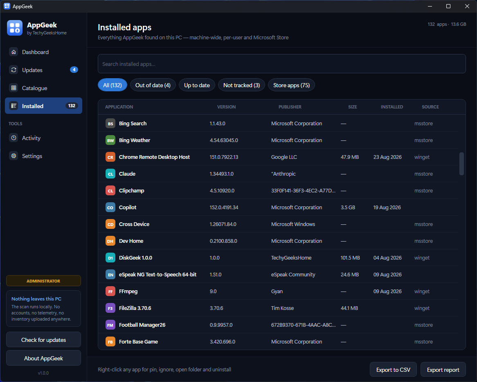Click the Installed count badge 132
The image size is (477, 382).
(72, 106)
